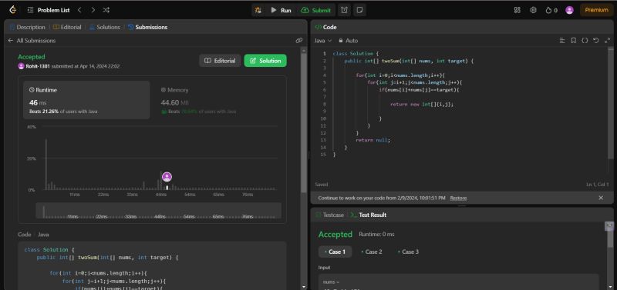The image size is (617, 290).
Task: Click the 'return null;' code line
Action: (x=373, y=140)
